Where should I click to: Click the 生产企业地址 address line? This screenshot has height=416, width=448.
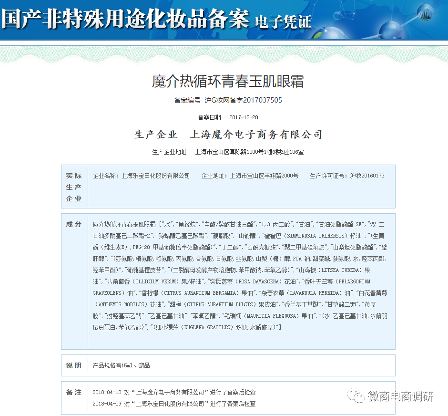228,152
